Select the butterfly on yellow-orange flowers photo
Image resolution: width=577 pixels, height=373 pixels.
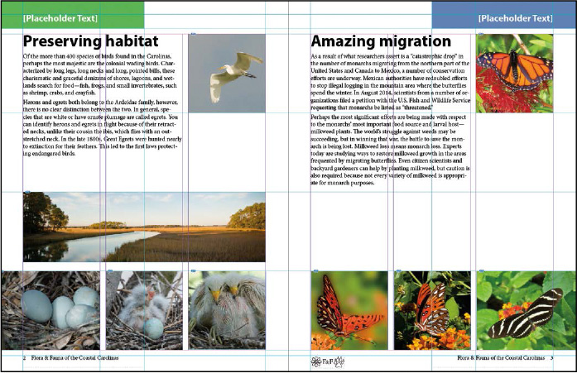click(x=432, y=310)
